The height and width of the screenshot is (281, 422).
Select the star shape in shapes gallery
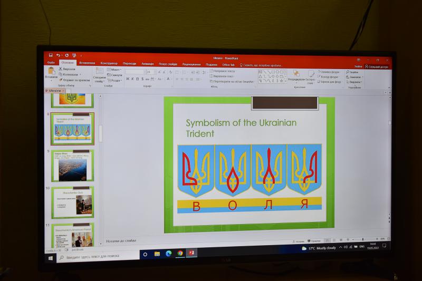(x=282, y=81)
